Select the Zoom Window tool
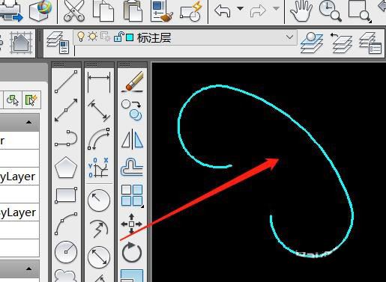 [x=359, y=11]
